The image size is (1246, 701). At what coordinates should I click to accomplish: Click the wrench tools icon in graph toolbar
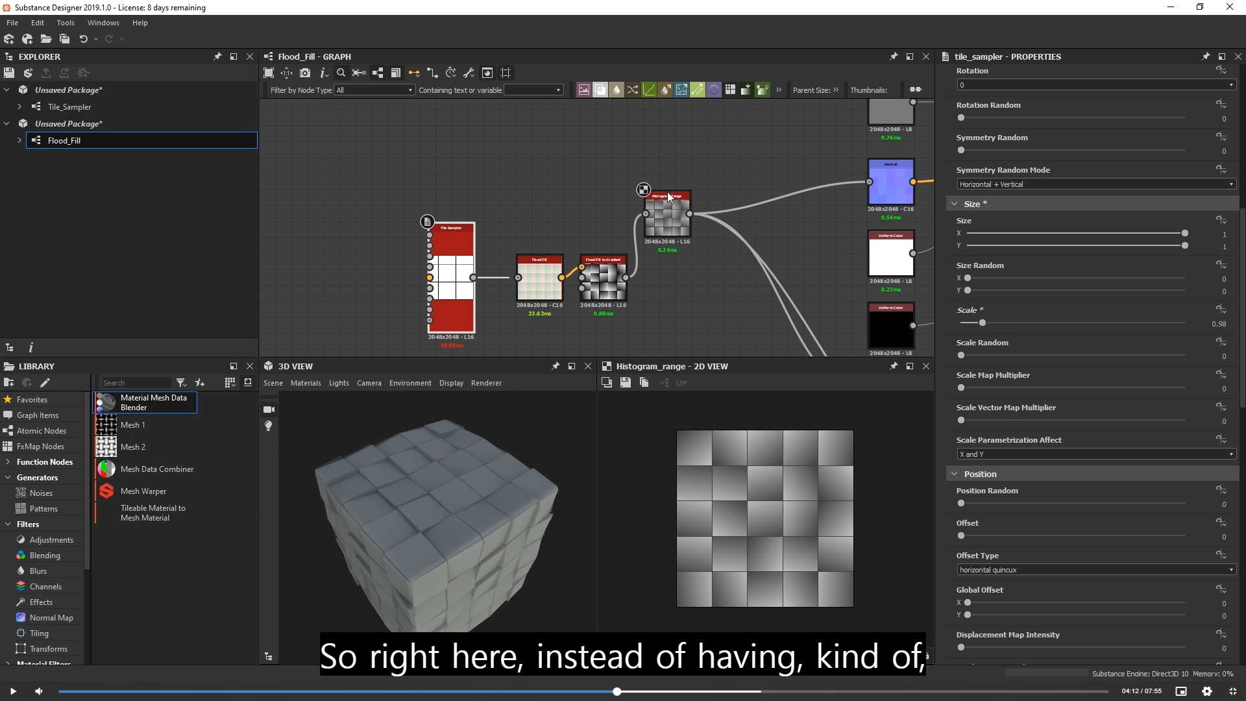(x=469, y=73)
